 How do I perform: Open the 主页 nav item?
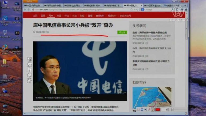click(x=35, y=16)
